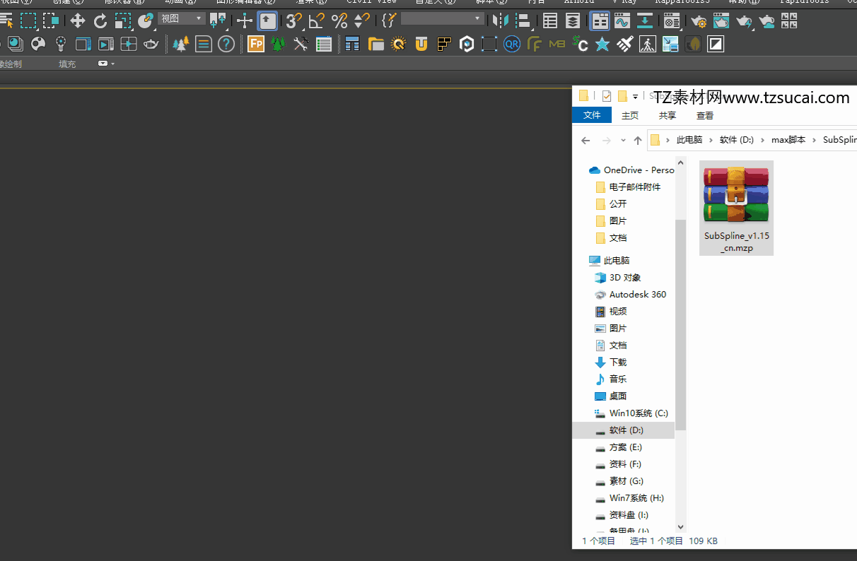The height and width of the screenshot is (561, 857).
Task: Select the Move transform tool
Action: (x=78, y=20)
